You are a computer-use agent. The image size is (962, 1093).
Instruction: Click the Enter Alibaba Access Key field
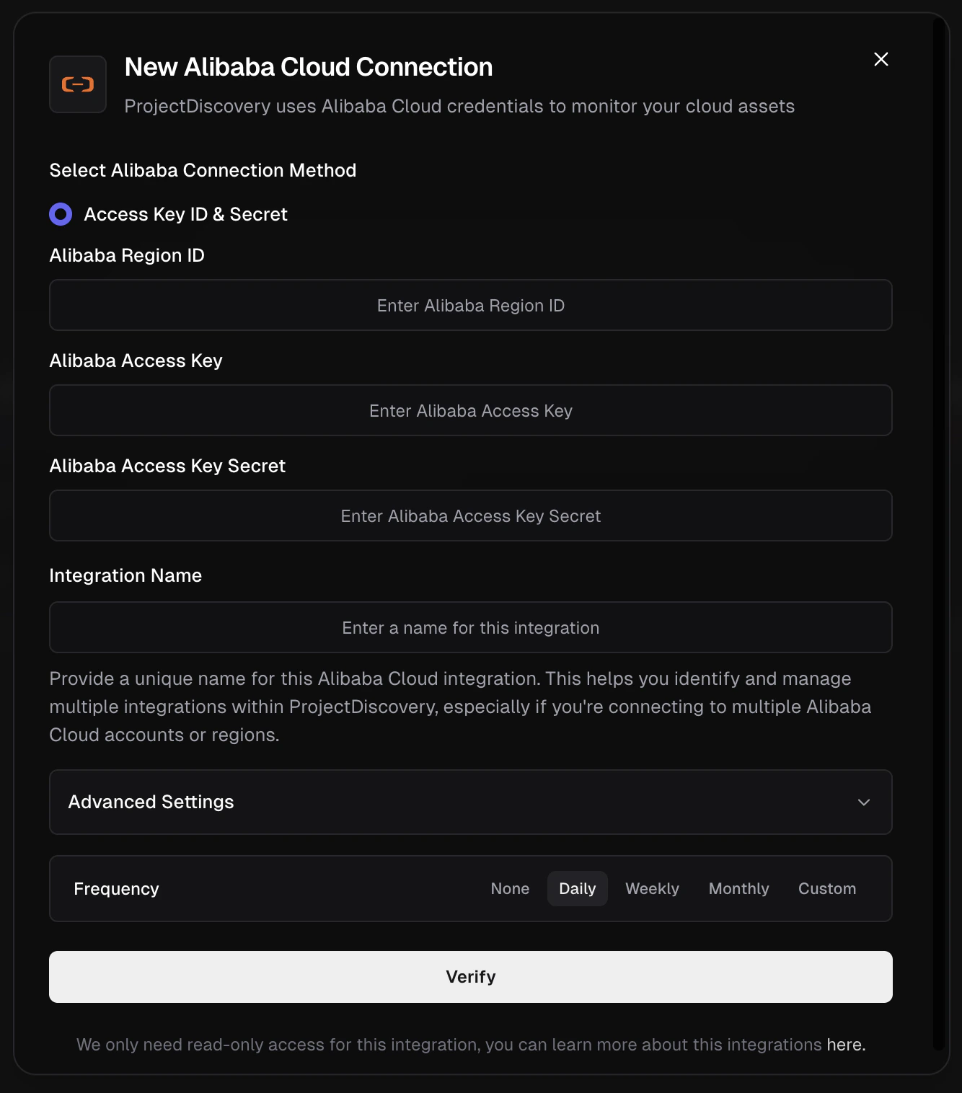point(470,410)
